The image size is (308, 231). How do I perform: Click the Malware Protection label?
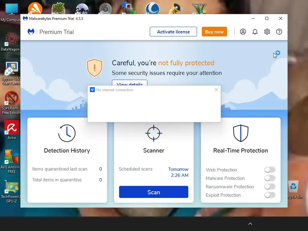(225, 178)
